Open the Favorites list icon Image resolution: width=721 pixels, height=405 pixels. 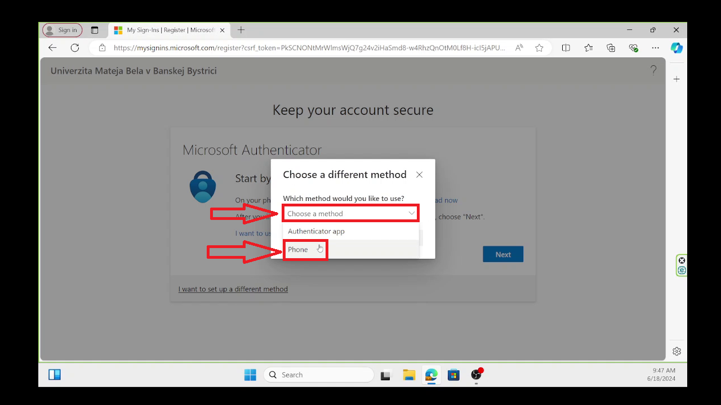pyautogui.click(x=589, y=48)
